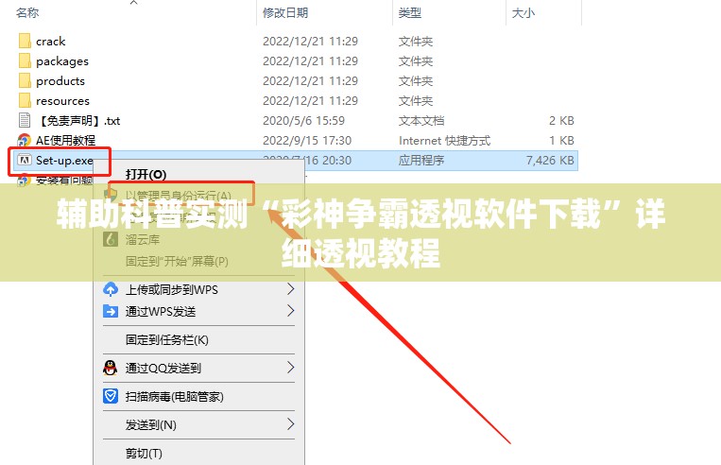The height and width of the screenshot is (465, 721).
Task: Click the 通过QQ发送到 menu label
Action: point(163,368)
